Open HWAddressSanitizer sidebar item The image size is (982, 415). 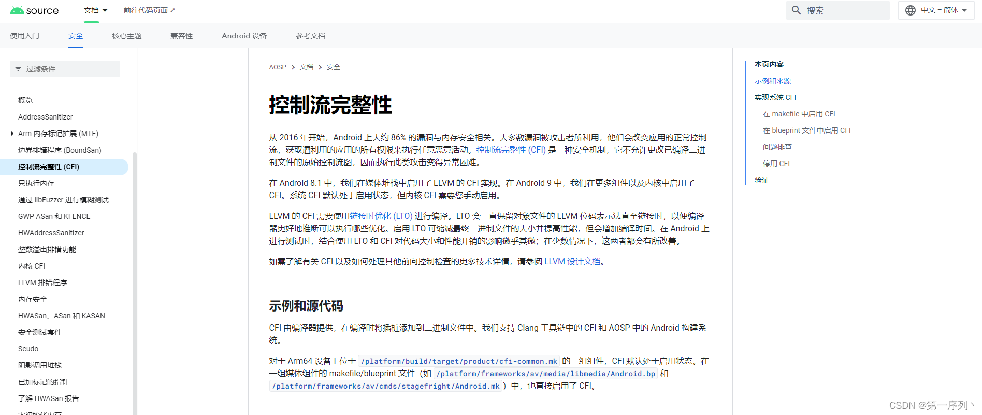pyautogui.click(x=51, y=233)
